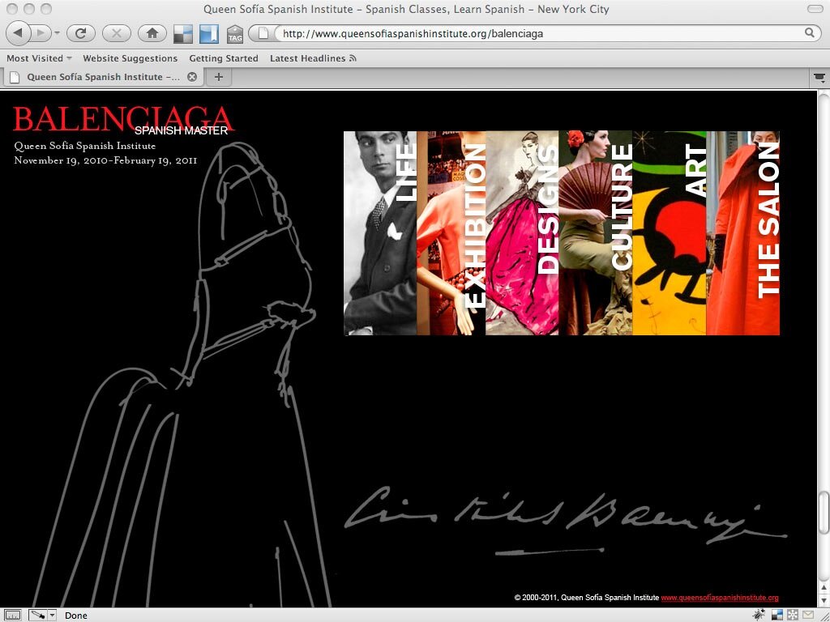Image resolution: width=830 pixels, height=622 pixels.
Task: Open the CULTURE section panel
Action: pyautogui.click(x=596, y=232)
